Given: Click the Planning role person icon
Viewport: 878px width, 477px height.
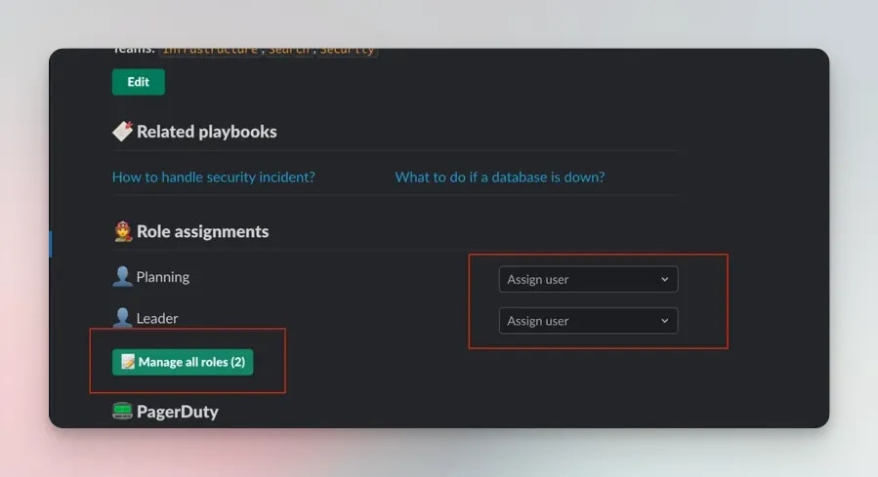Looking at the screenshot, I should [x=122, y=277].
